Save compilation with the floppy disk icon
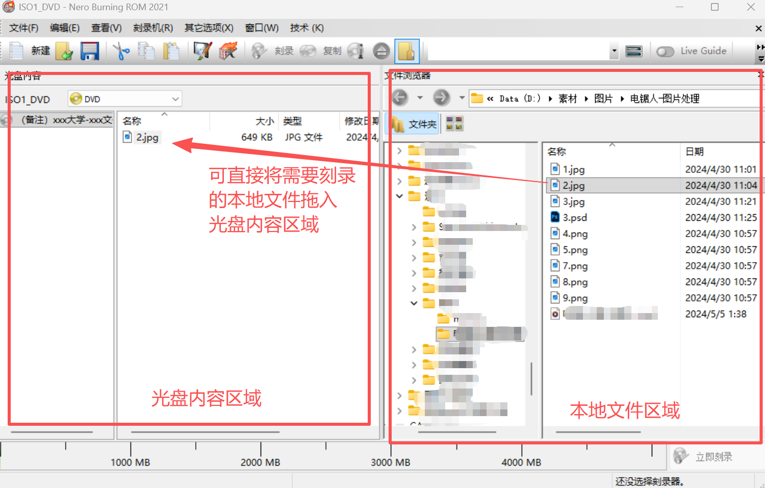This screenshot has height=488, width=765. 90,51
